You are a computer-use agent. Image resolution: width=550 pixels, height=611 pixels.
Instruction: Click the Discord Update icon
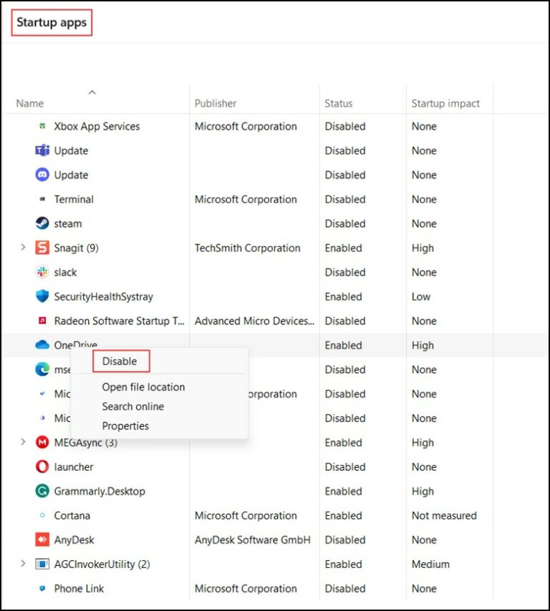(x=42, y=175)
